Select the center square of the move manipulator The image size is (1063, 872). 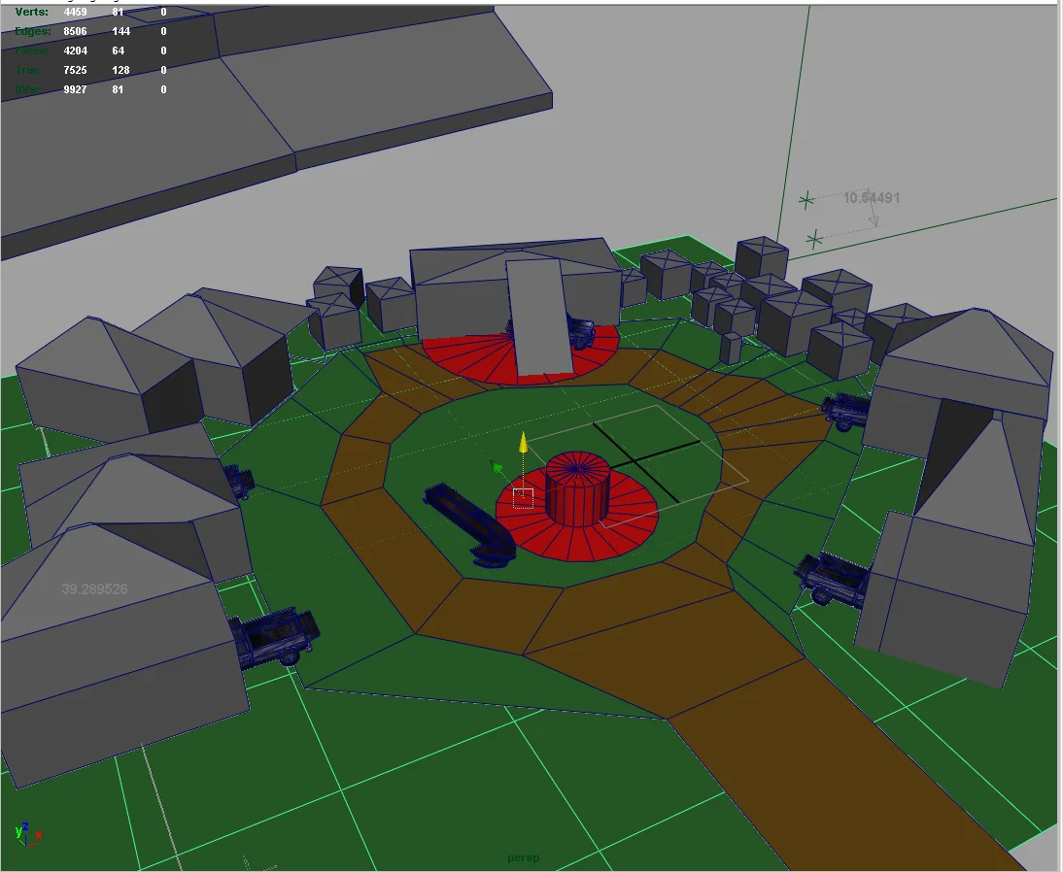tap(522, 496)
